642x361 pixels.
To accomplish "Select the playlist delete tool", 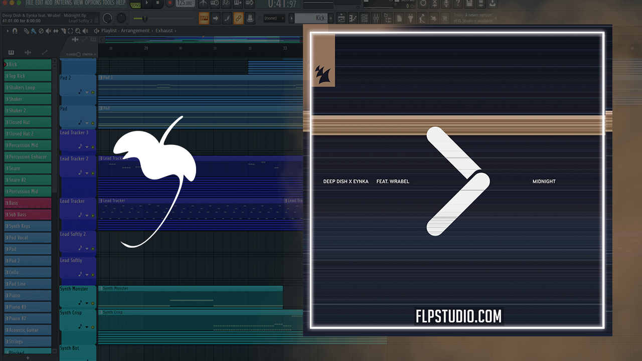I will [41, 31].
